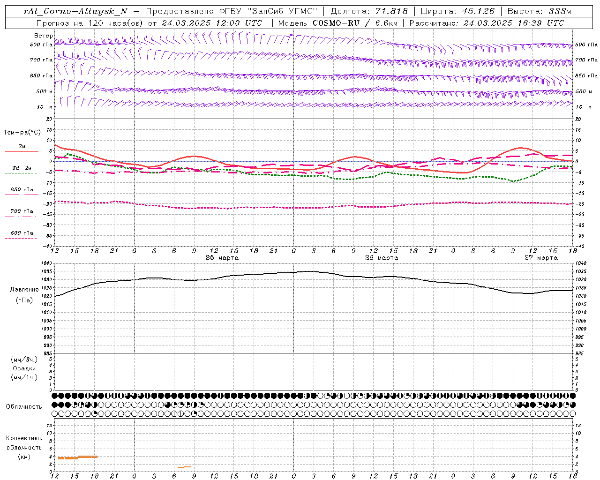Click the 700 гПа temperature legend entry
Screen dimensions: 600x480
(22, 211)
